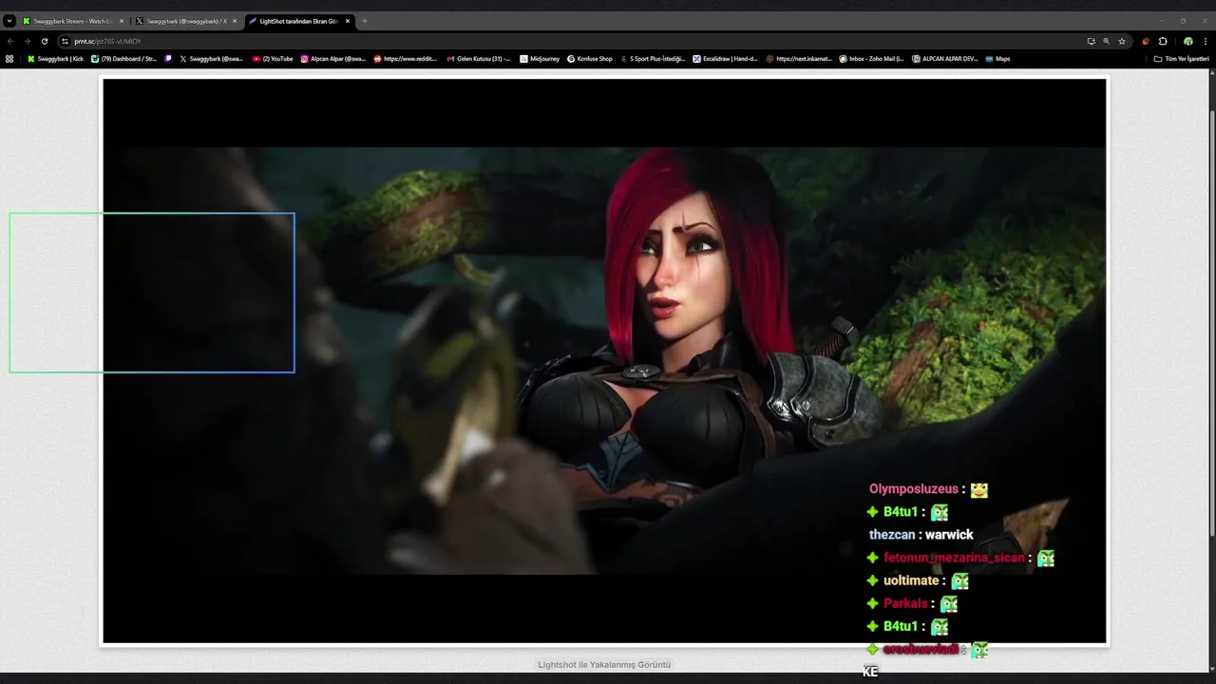Close the LightShot tab
This screenshot has width=1216, height=684.
348,21
